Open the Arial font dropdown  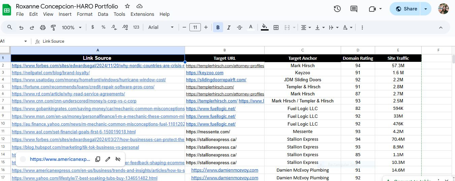[x=161, y=28]
